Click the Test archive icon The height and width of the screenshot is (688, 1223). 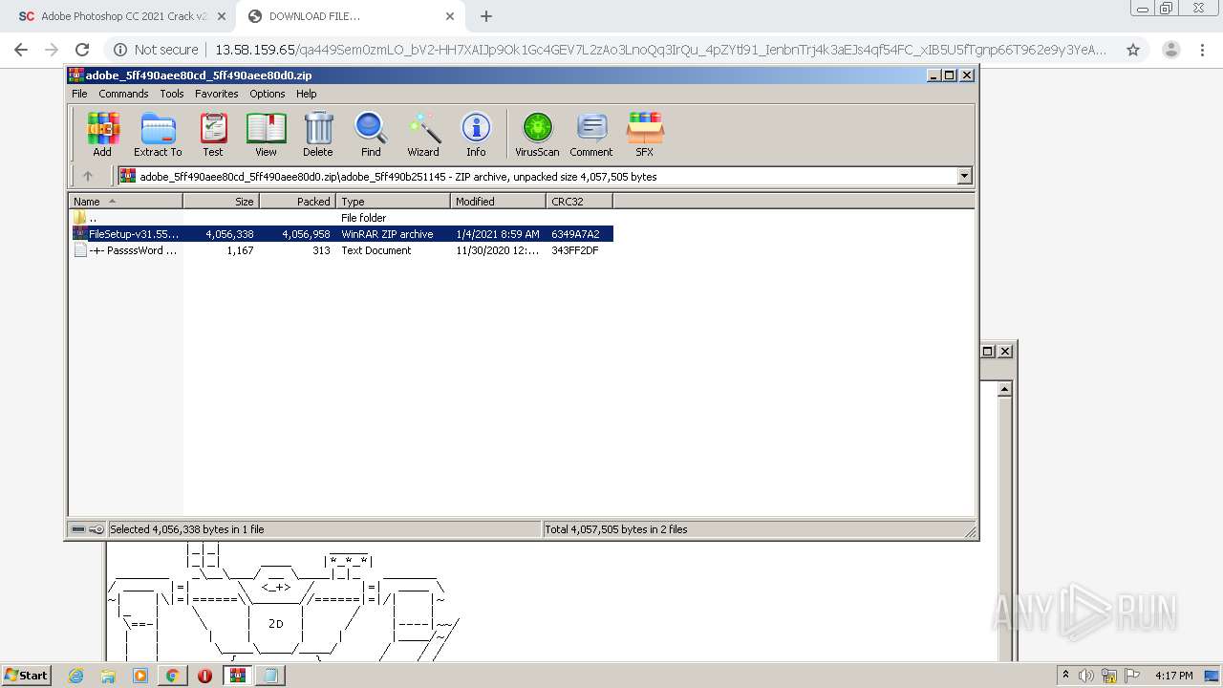point(213,134)
